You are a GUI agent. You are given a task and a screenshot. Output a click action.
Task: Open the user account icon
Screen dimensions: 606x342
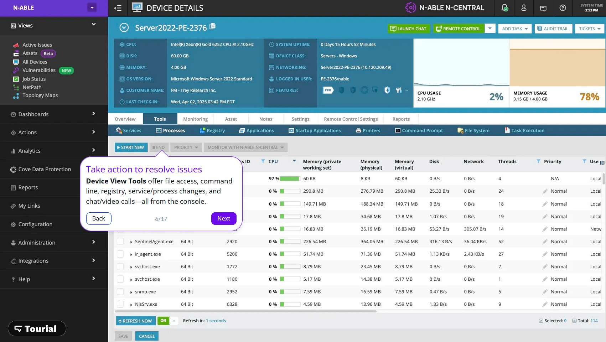pyautogui.click(x=524, y=8)
